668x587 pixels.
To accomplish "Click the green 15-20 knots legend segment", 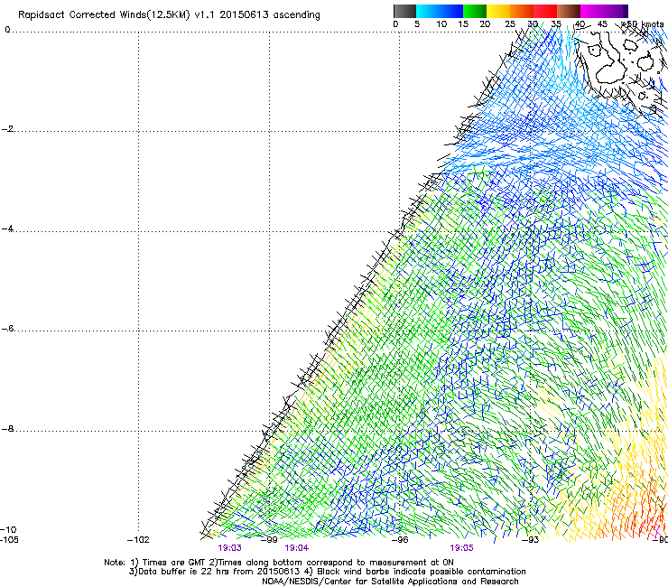I will click(x=475, y=11).
